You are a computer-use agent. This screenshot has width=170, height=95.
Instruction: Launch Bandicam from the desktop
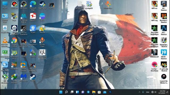point(14,5)
